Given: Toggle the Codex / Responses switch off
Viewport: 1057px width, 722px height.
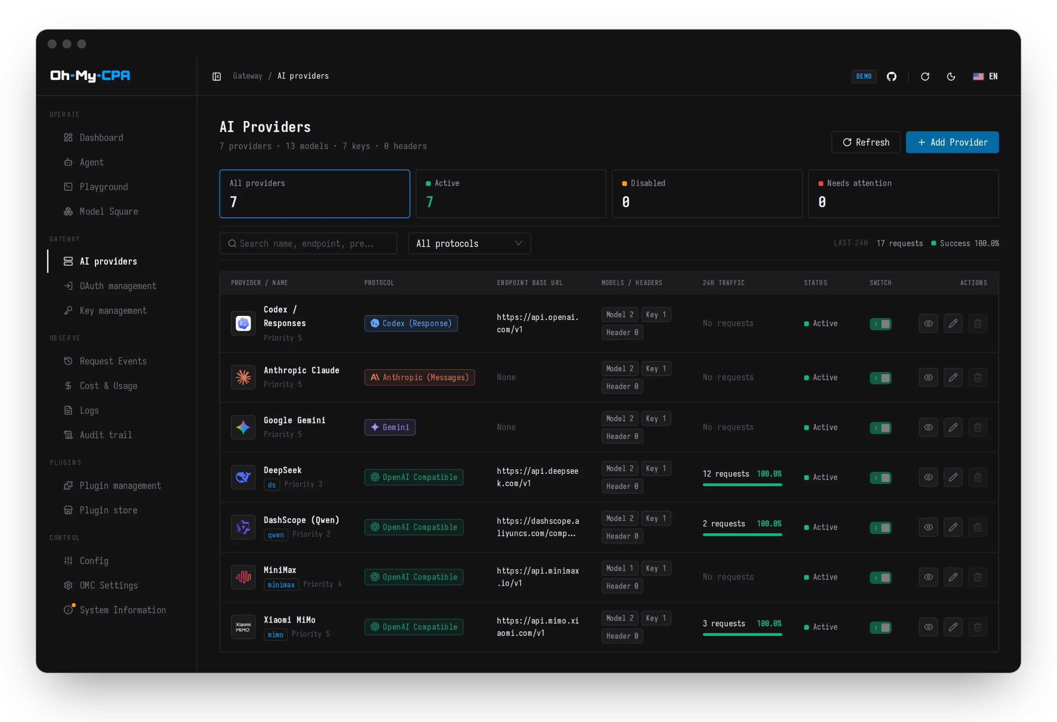Looking at the screenshot, I should (880, 324).
